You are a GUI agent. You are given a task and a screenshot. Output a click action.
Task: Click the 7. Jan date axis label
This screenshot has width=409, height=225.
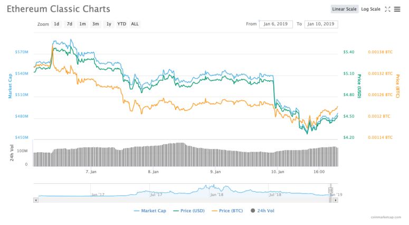click(x=91, y=172)
